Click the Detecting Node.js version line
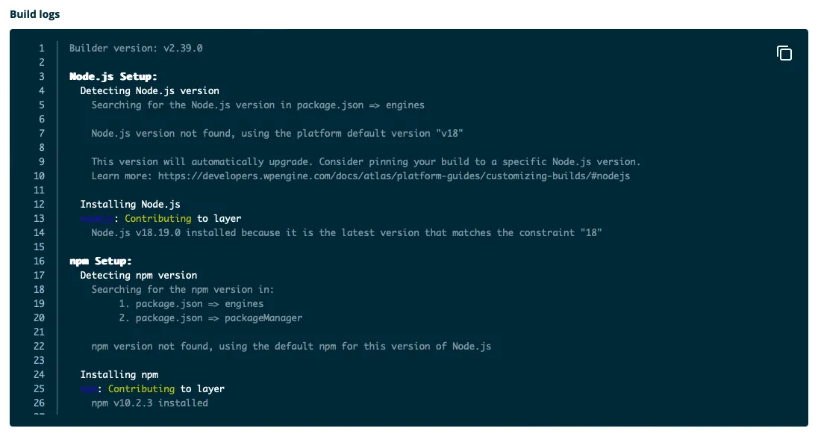 [x=149, y=90]
